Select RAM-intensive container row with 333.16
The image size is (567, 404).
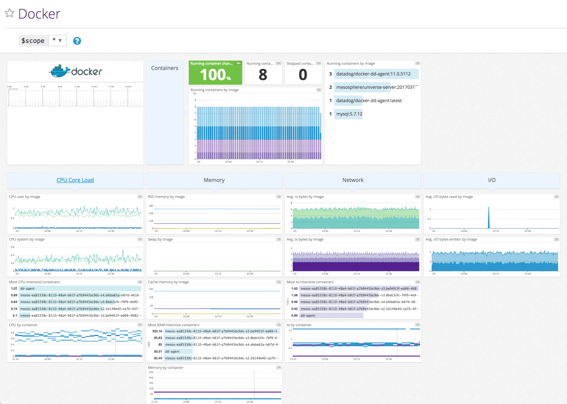pos(216,331)
